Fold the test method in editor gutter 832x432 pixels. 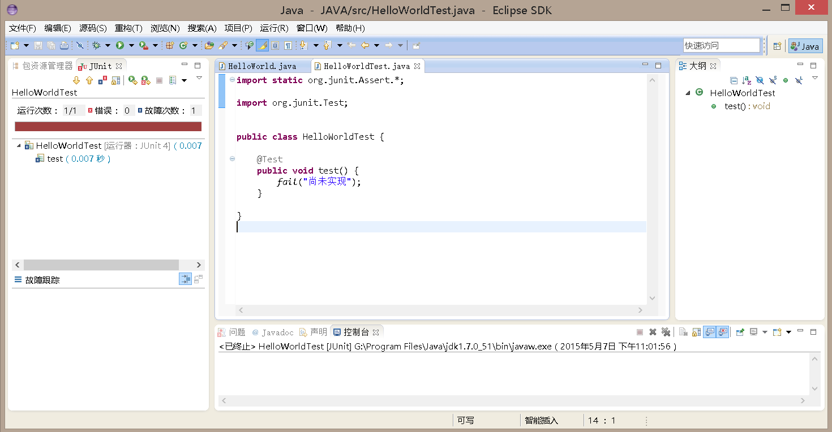click(232, 159)
